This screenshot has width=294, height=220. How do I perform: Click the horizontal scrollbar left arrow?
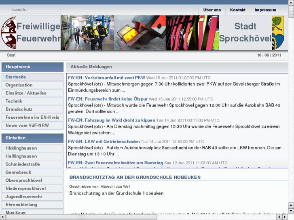[x=2, y=217]
